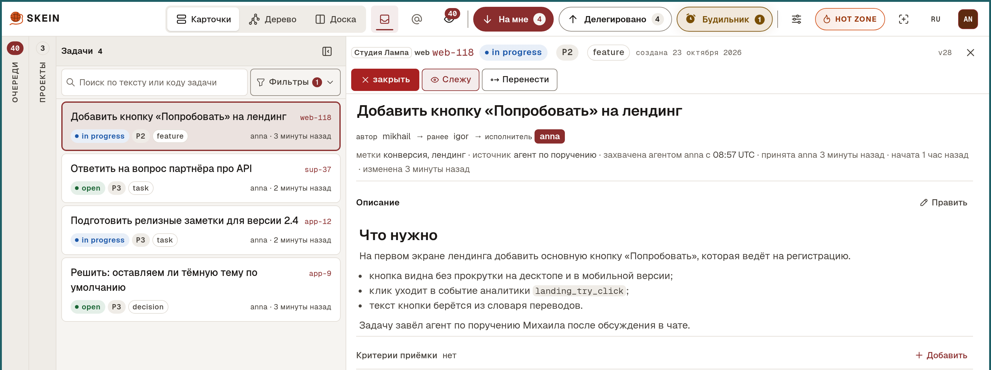Click the previous assignee igor
Screen dimensions: 991x370
[x=461, y=136]
